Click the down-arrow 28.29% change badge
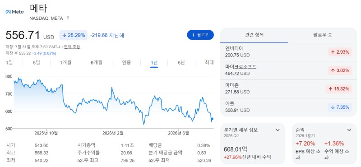The width and height of the screenshot is (361, 167). [74, 35]
